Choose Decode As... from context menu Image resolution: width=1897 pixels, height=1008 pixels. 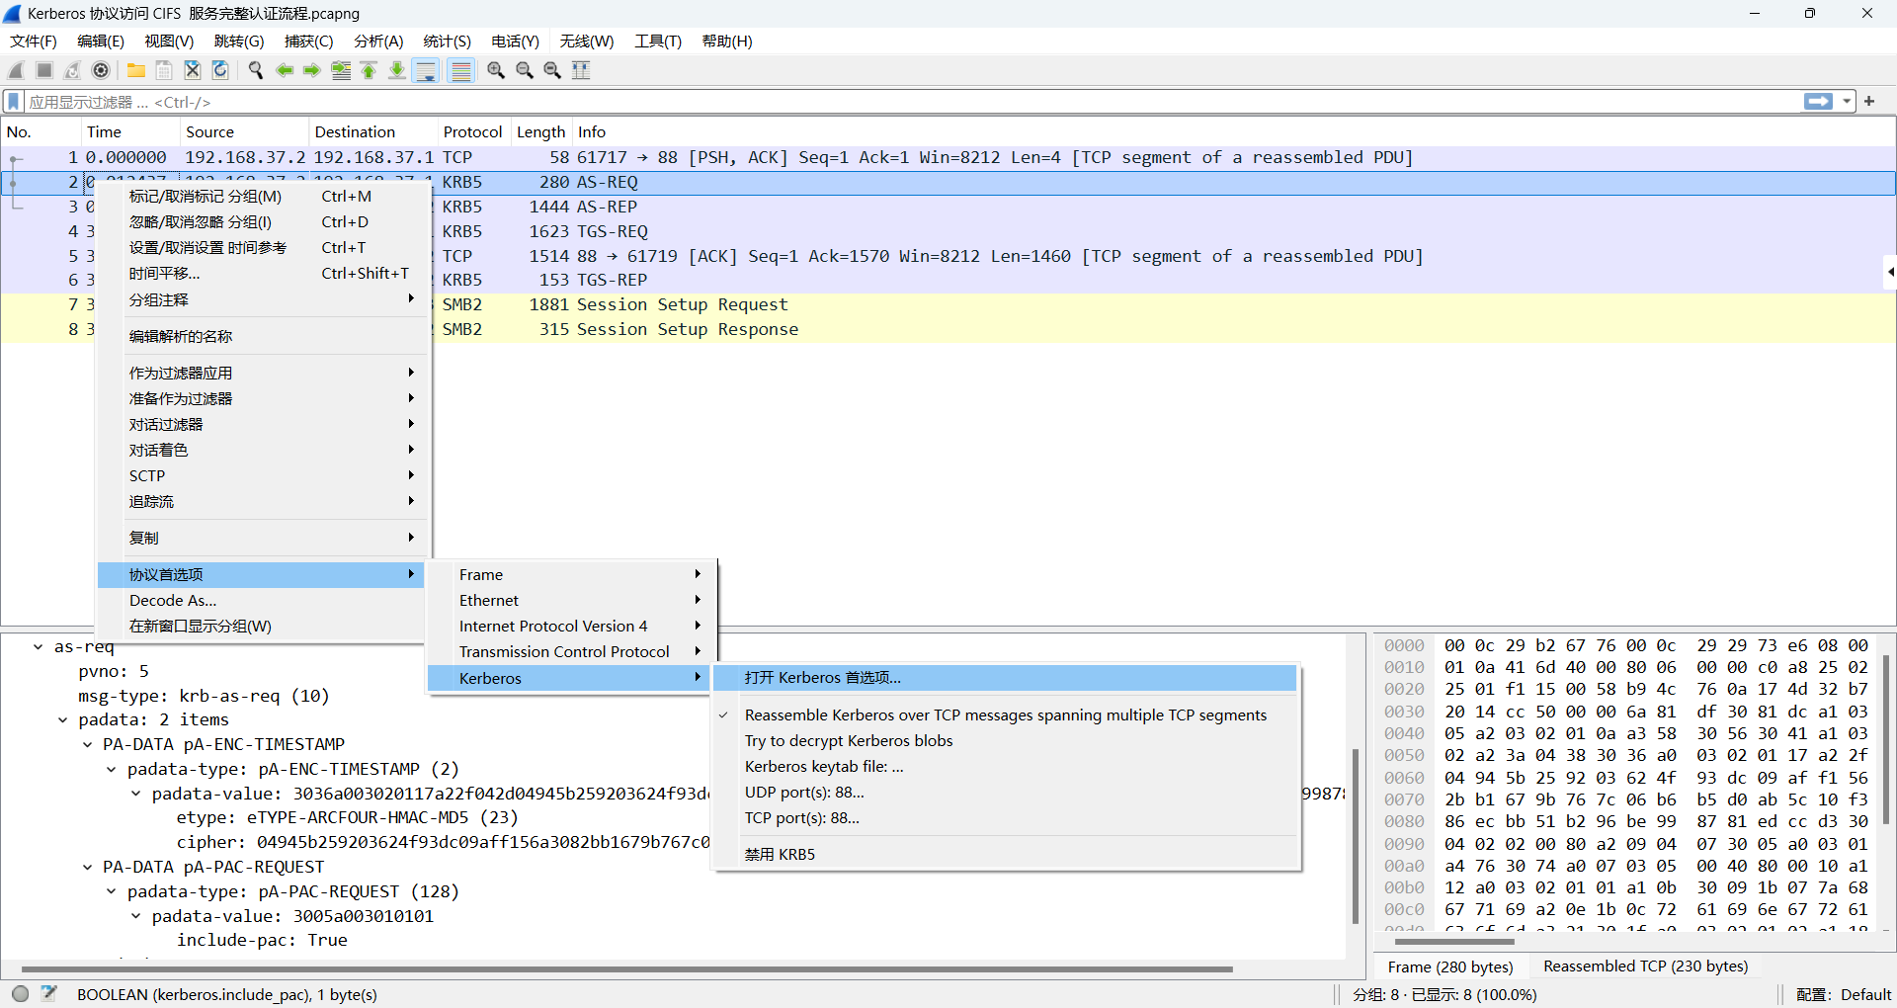pyautogui.click(x=263, y=601)
